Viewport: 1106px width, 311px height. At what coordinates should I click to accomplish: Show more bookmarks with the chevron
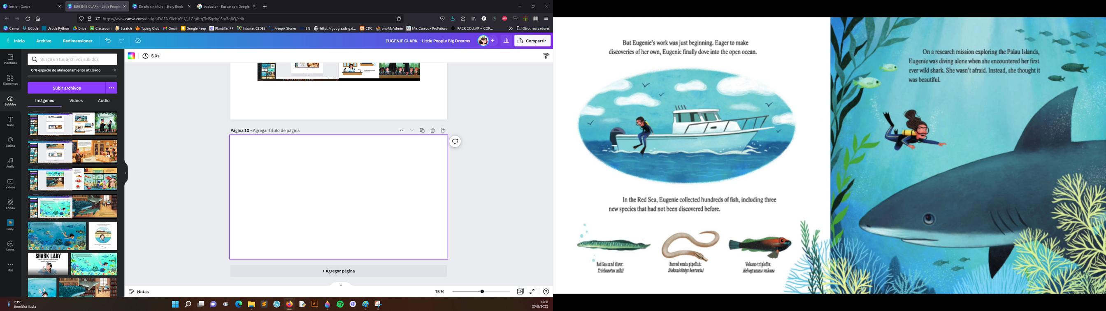[x=511, y=28]
